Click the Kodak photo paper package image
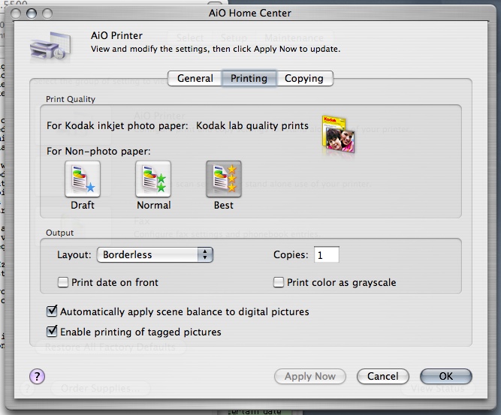The height and width of the screenshot is (415, 501). 338,134
